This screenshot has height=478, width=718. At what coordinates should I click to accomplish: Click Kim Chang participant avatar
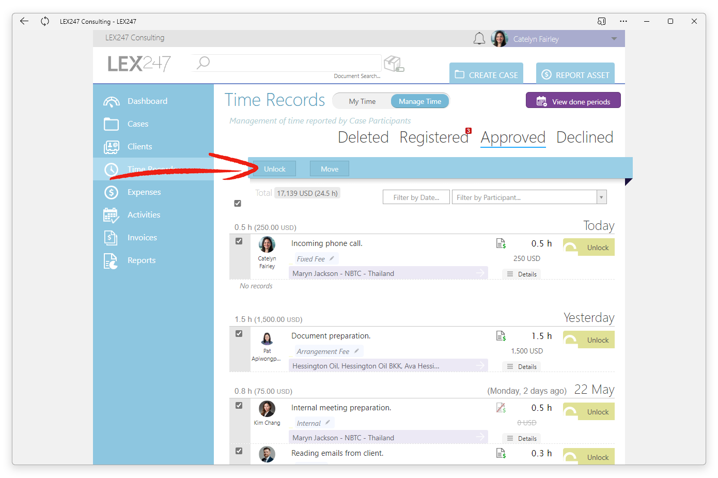point(267,409)
